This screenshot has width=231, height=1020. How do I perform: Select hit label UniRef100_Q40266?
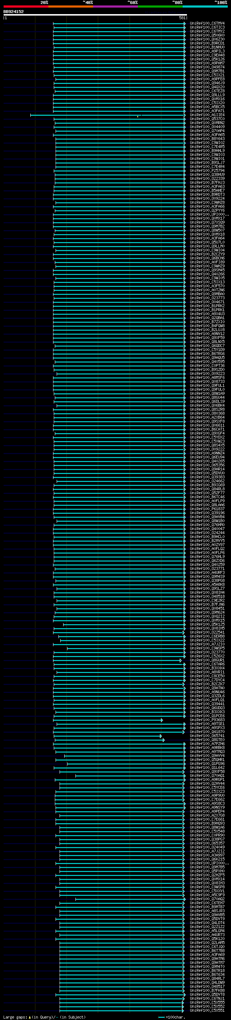tap(207, 274)
